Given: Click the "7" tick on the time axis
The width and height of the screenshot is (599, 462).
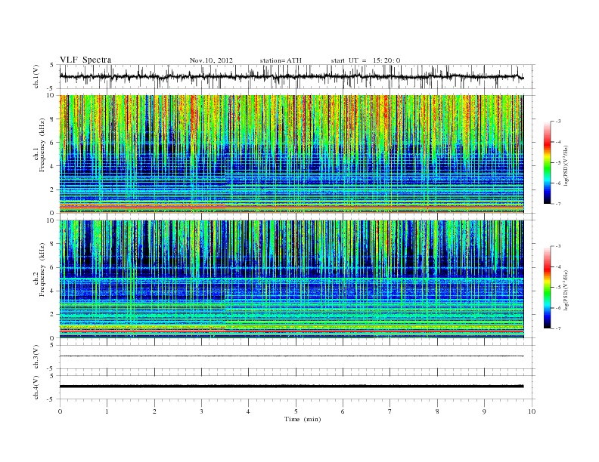Looking at the screenshot, I should click(390, 411).
